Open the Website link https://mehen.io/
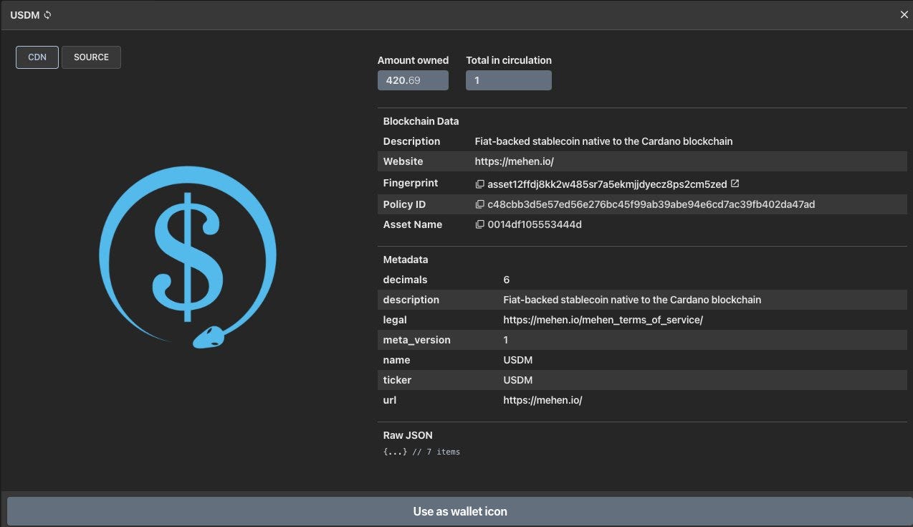Screen dimensions: 913x527 514,161
